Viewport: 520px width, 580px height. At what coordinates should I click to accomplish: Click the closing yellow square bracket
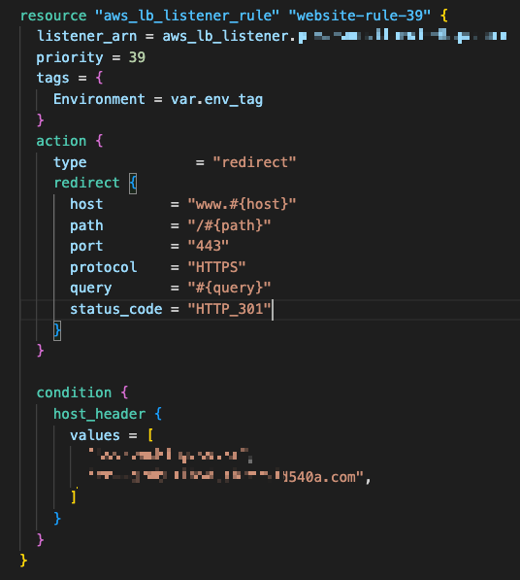[x=74, y=497]
